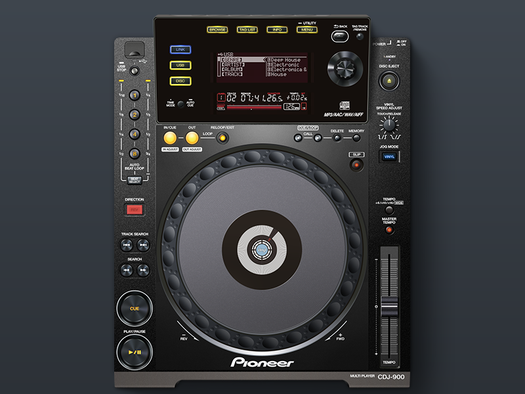The height and width of the screenshot is (394, 525).
Task: Click the Search rewind button
Action: (x=126, y=270)
